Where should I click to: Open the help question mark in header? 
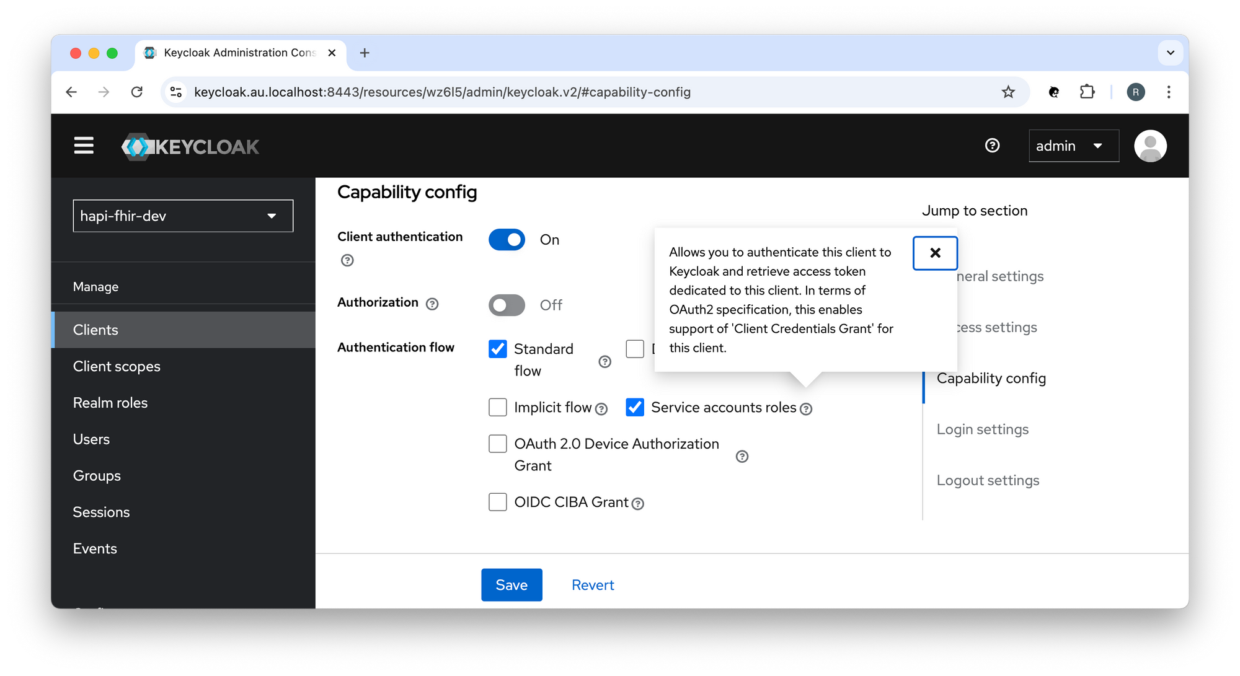tap(992, 146)
